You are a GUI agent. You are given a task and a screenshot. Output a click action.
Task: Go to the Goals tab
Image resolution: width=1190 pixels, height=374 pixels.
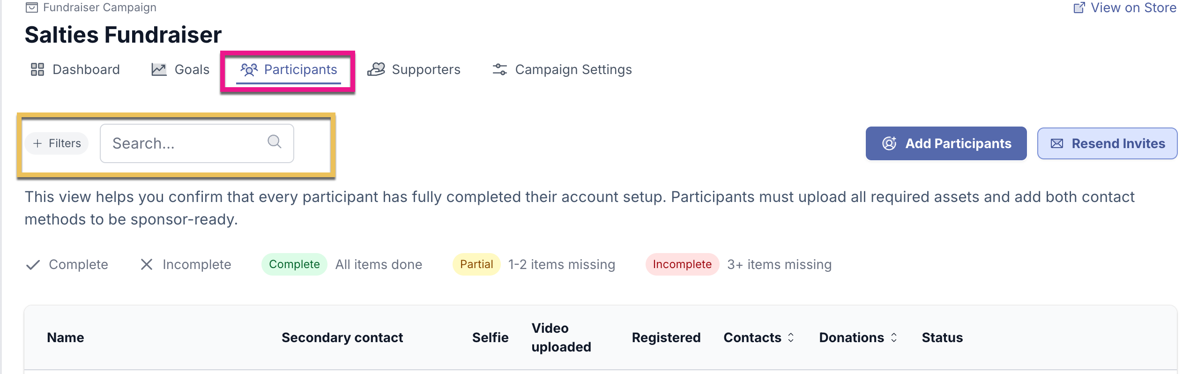(192, 70)
